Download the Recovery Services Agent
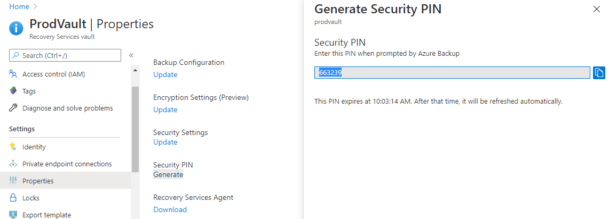Screen dimensions: 609x219 click(170, 209)
